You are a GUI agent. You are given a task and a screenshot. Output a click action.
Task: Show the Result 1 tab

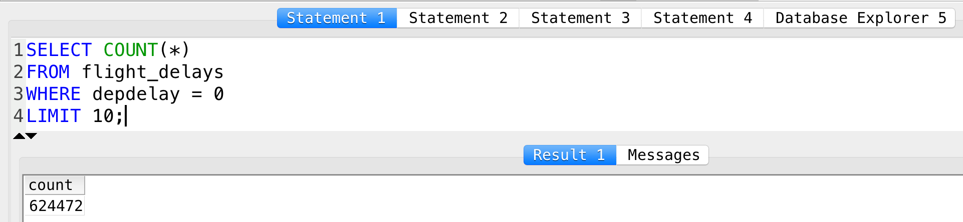(x=569, y=155)
